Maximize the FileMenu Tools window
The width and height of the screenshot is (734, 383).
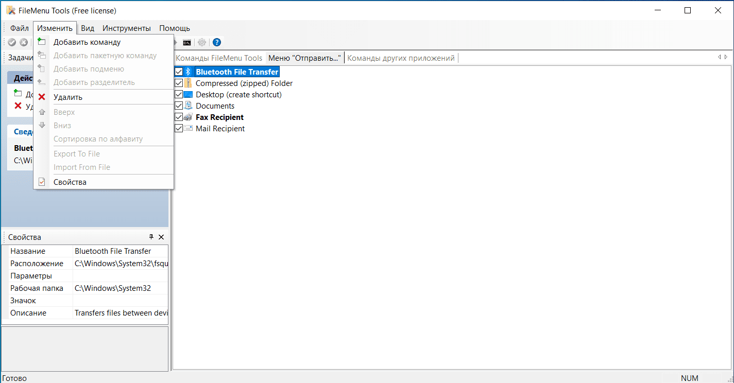(688, 10)
